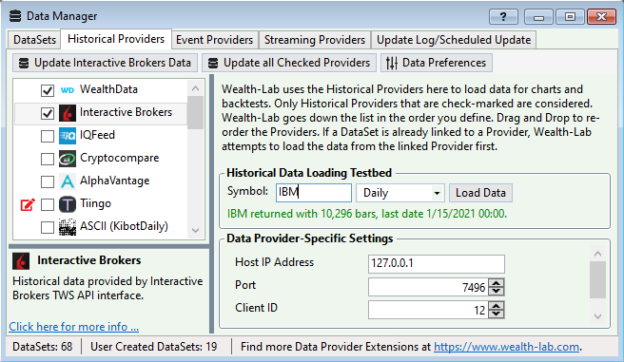The width and height of the screenshot is (624, 362).
Task: Click the AlphaVantage provider icon
Action: pyautogui.click(x=68, y=181)
